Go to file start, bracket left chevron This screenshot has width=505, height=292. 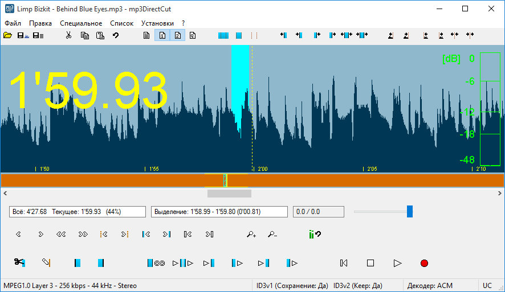click(188, 235)
